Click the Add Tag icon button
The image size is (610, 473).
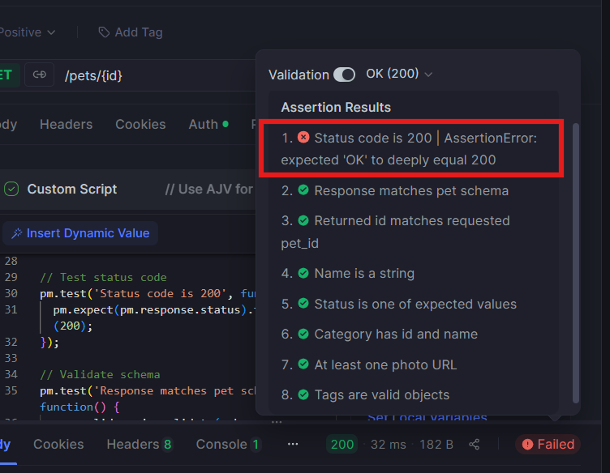[104, 32]
